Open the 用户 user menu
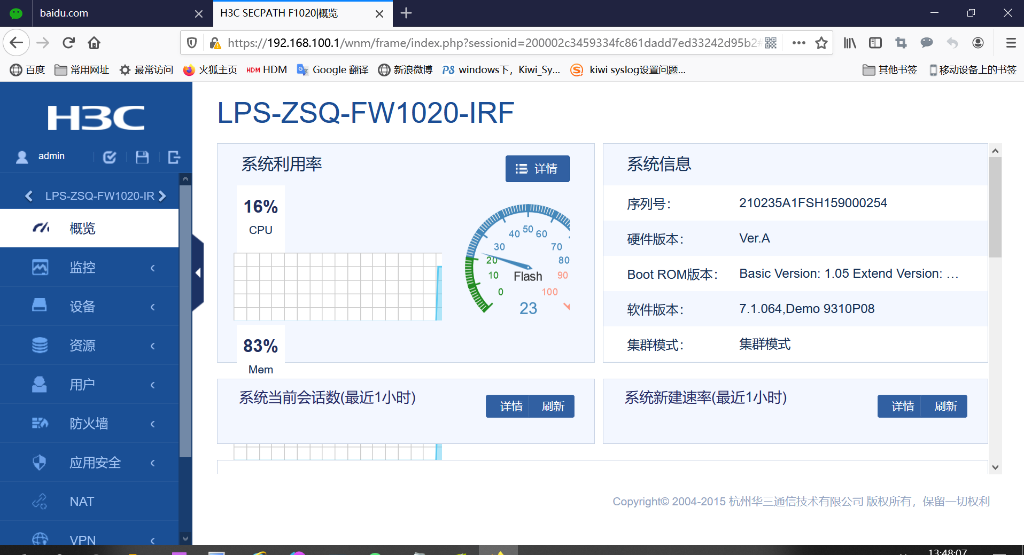Image resolution: width=1024 pixels, height=555 pixels. (x=89, y=384)
